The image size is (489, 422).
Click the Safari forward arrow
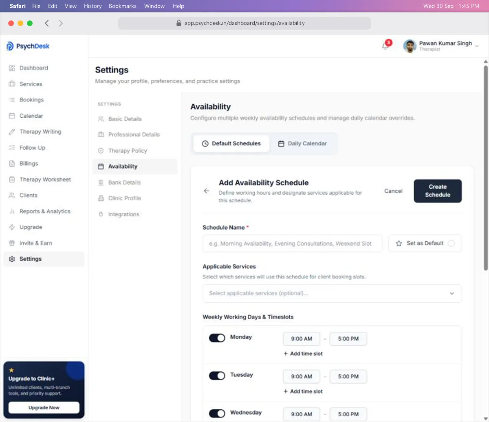click(x=61, y=23)
